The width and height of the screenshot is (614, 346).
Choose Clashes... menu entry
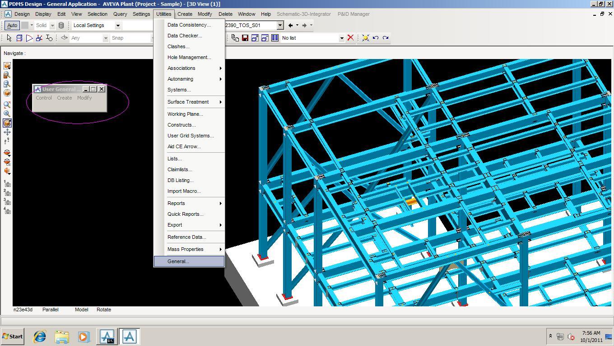[189, 46]
